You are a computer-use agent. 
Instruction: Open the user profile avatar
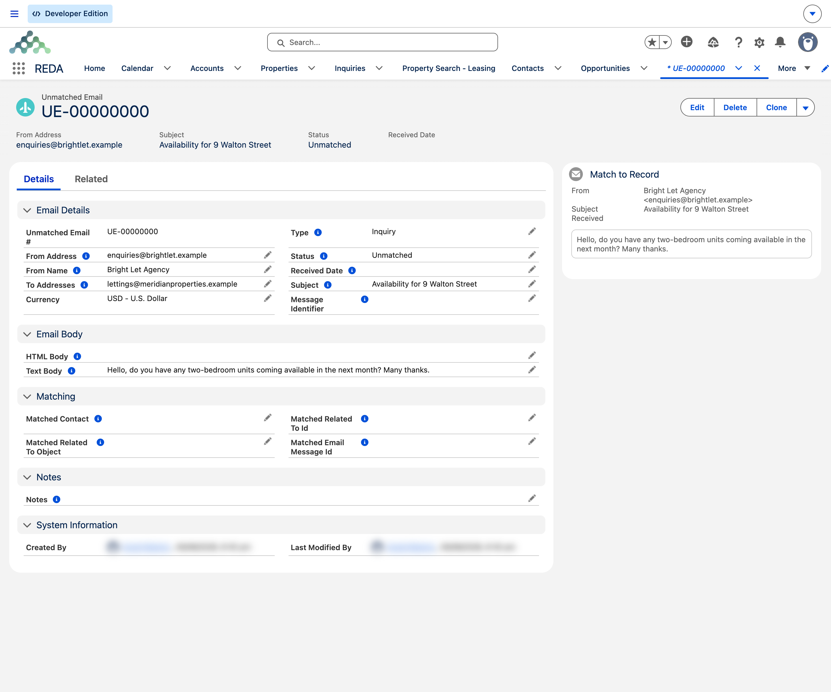(808, 42)
